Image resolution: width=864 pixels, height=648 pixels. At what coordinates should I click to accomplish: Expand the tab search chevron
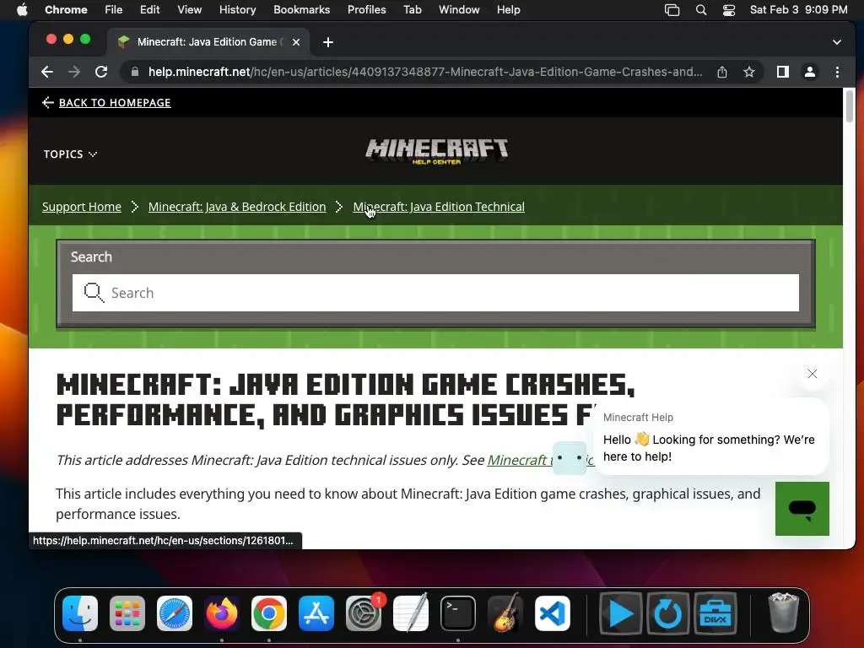pos(836,42)
